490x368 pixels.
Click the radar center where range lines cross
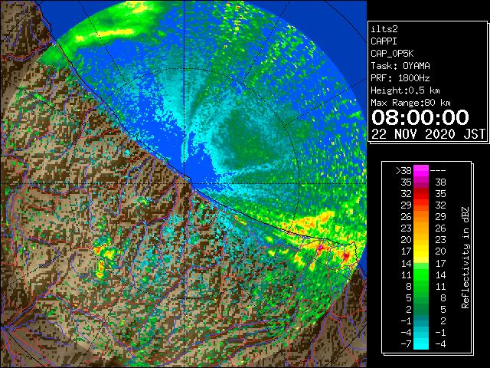coord(185,184)
